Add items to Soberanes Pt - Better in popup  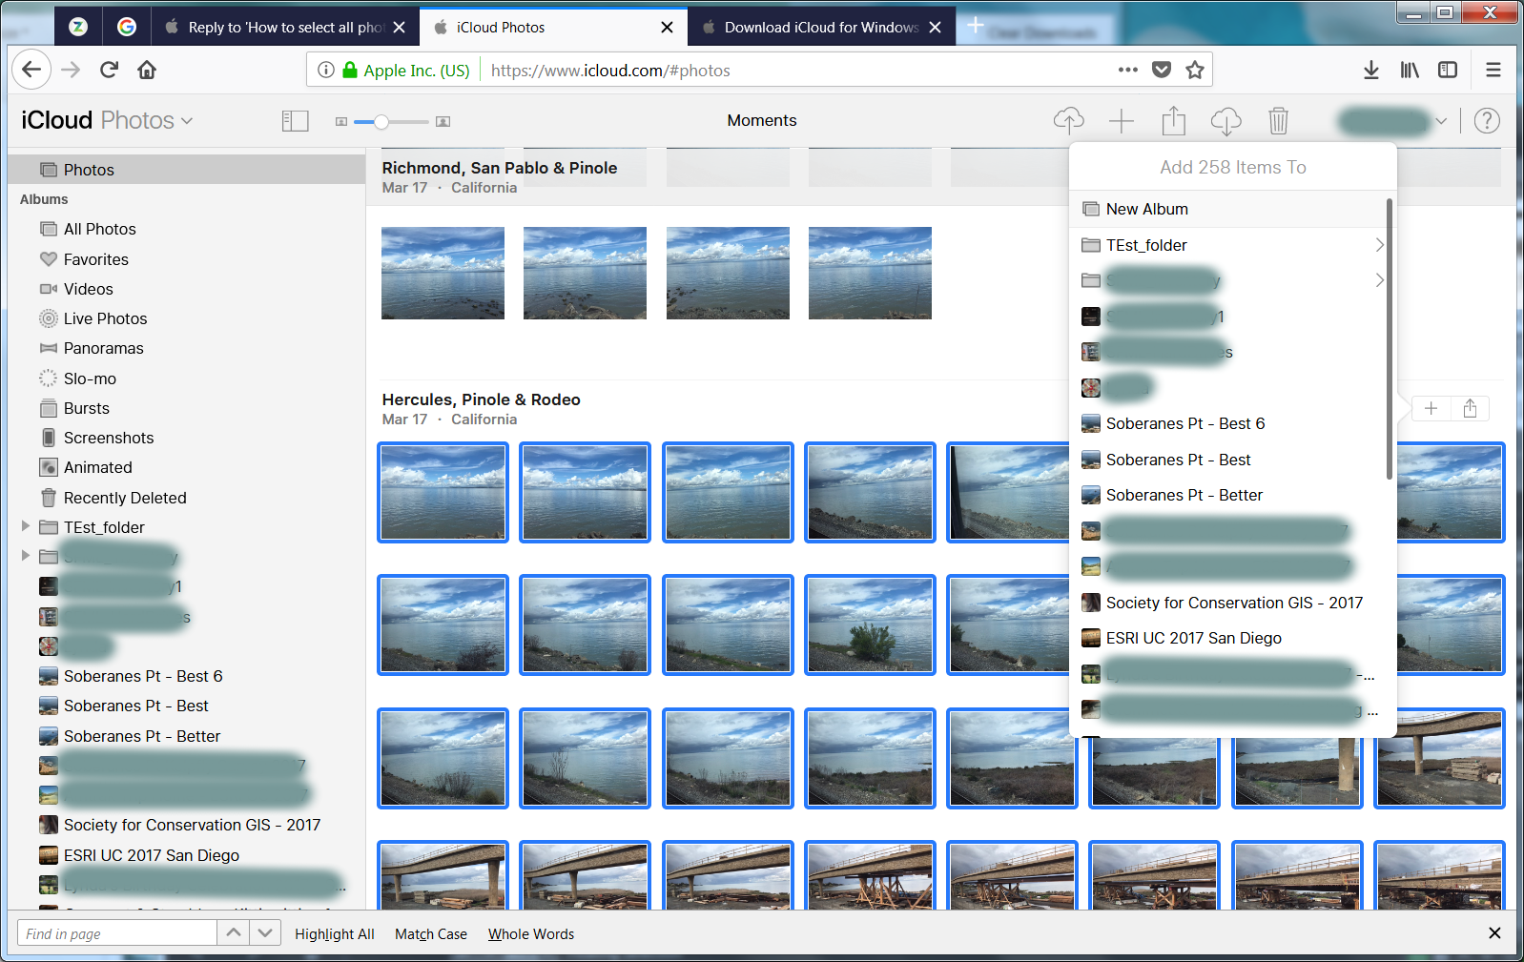click(1228, 495)
